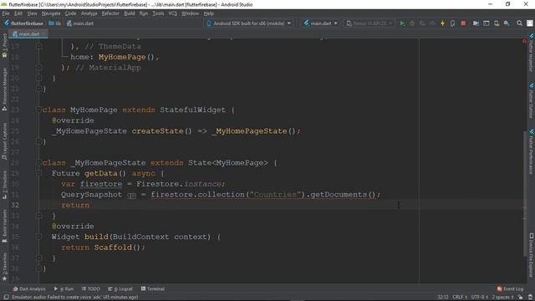Screen dimensions: 535x301
Task: Run the app with green play icon
Action: click(x=402, y=23)
